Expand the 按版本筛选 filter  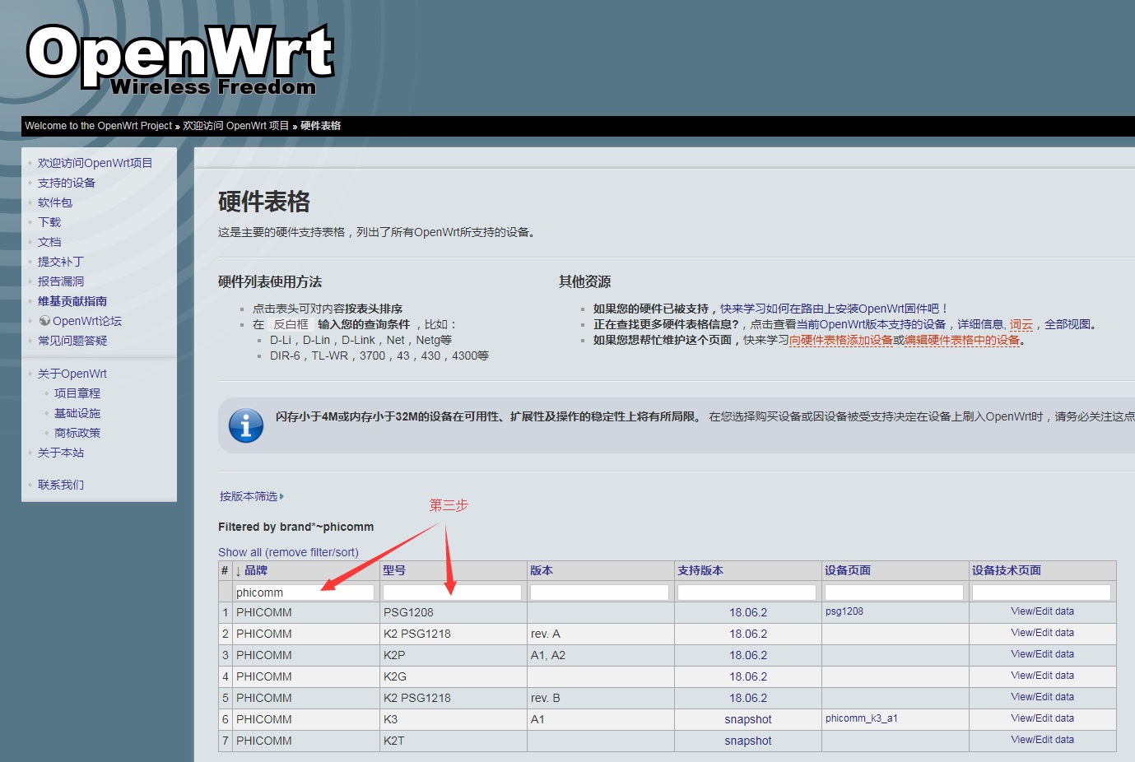point(251,496)
